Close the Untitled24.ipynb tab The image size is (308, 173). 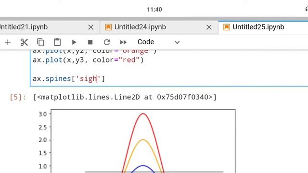point(209,27)
